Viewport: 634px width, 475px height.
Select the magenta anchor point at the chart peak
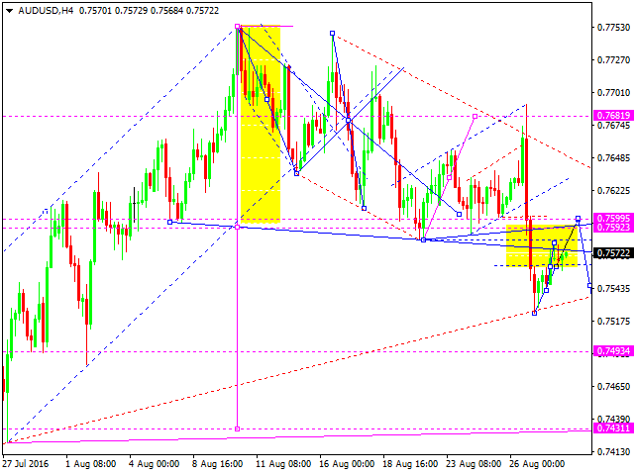pyautogui.click(x=238, y=27)
